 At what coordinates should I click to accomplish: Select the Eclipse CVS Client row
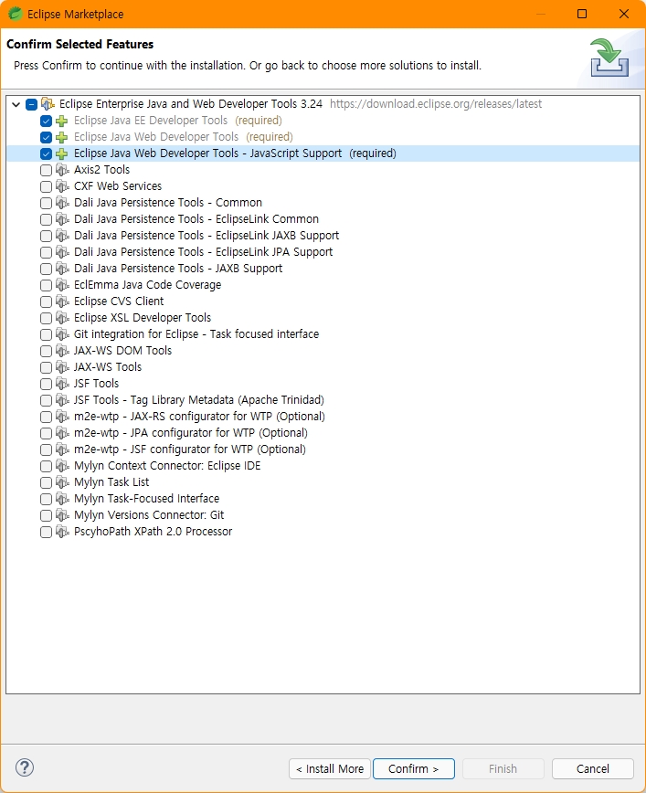pyautogui.click(x=323, y=301)
